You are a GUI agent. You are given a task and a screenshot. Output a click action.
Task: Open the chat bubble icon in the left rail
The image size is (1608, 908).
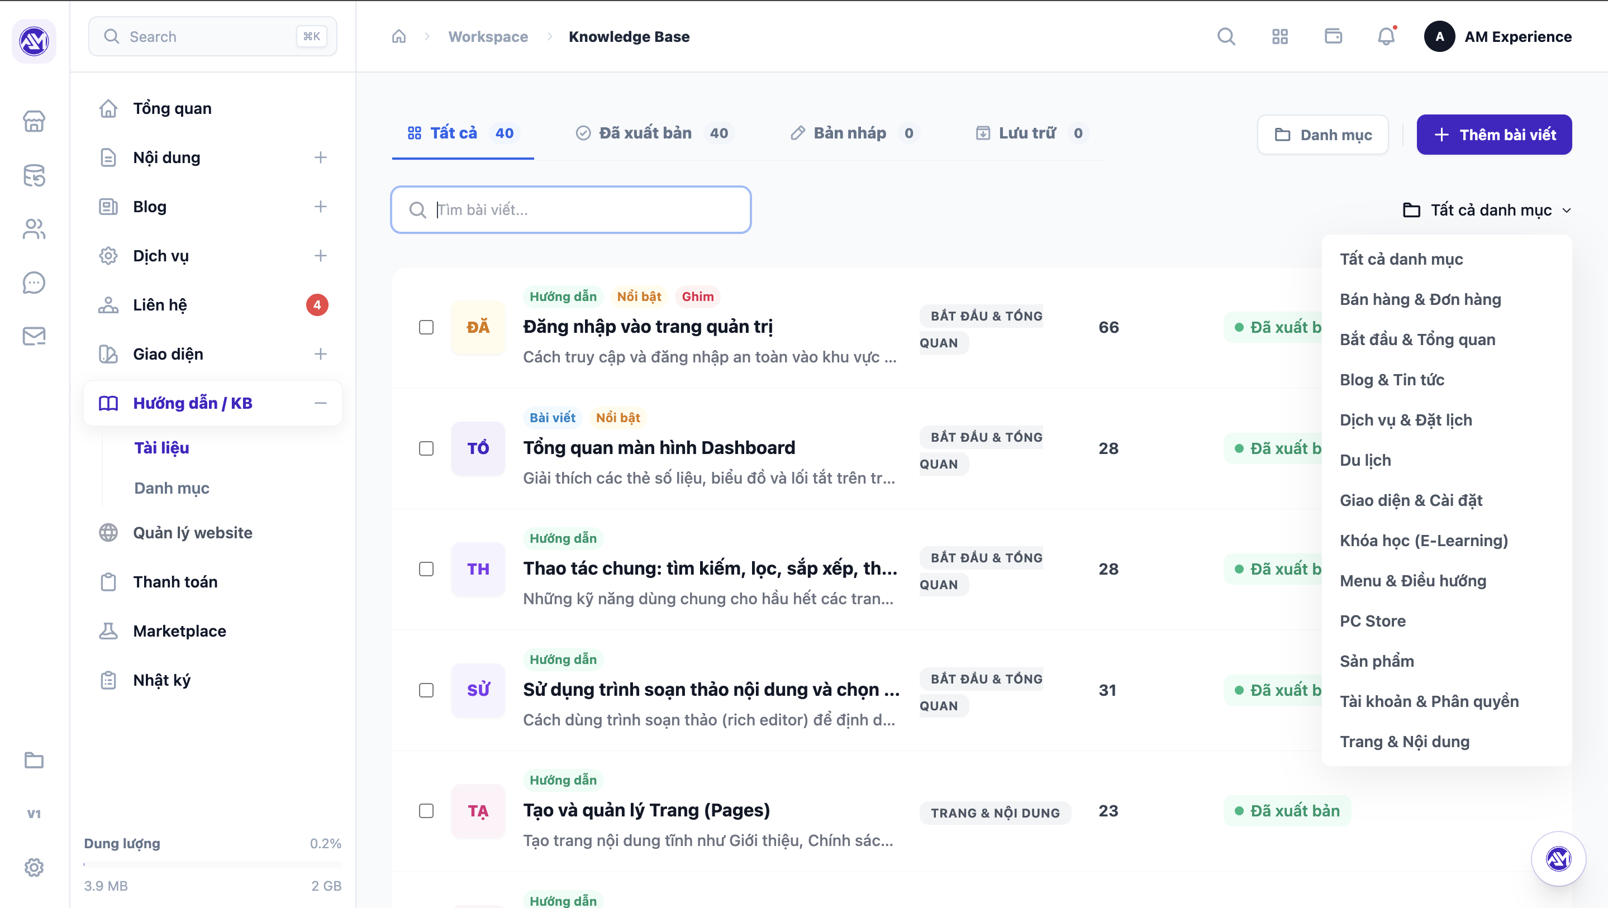(x=34, y=283)
